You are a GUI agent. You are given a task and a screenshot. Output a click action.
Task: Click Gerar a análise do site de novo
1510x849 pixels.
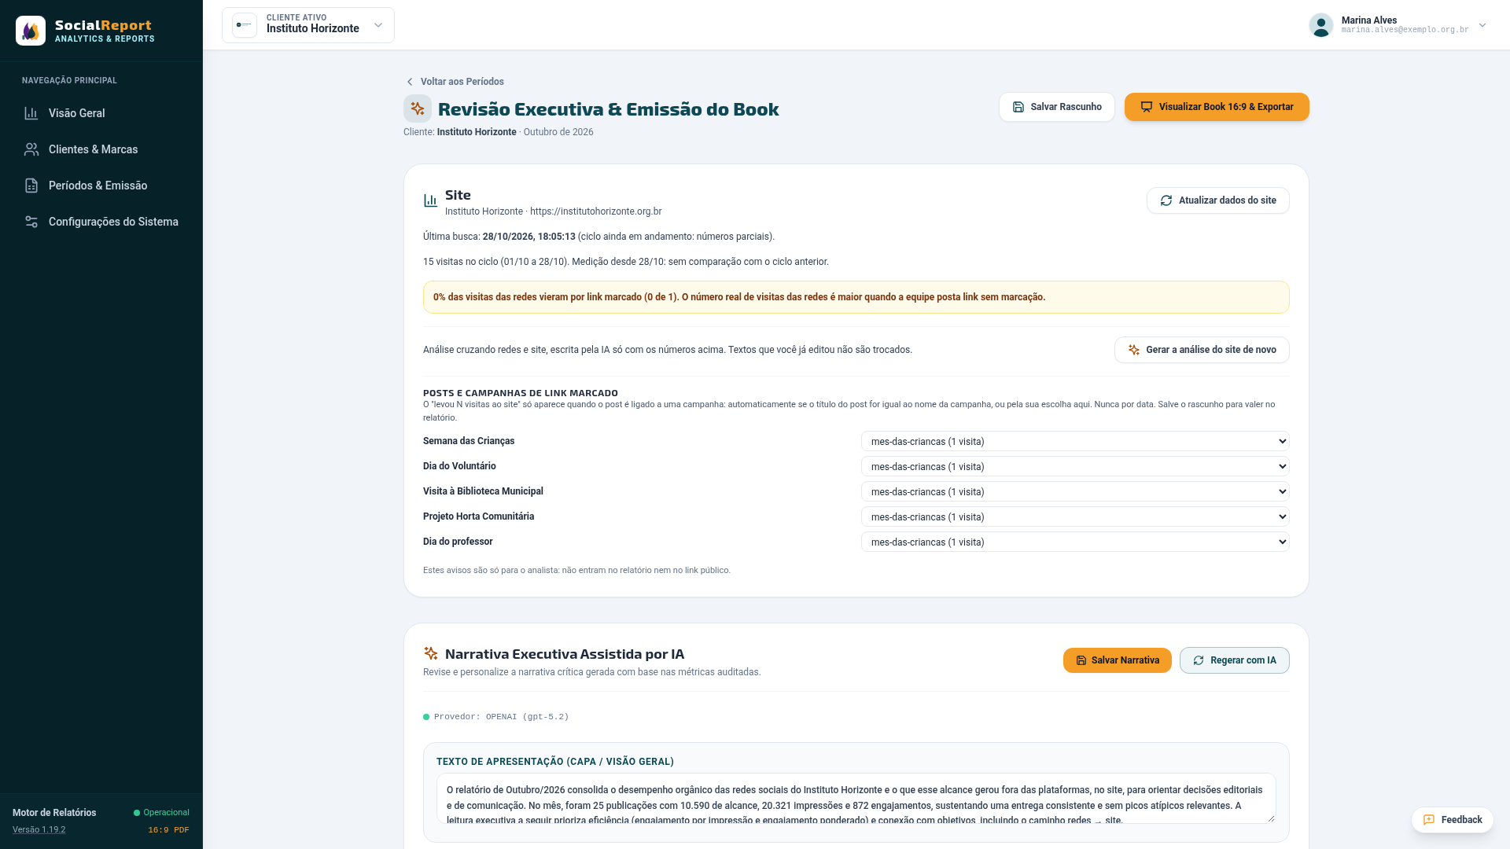point(1202,350)
